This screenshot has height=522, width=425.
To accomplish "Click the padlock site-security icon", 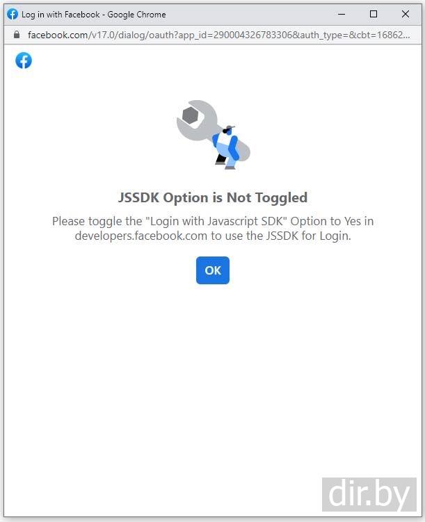I will coord(17,35).
